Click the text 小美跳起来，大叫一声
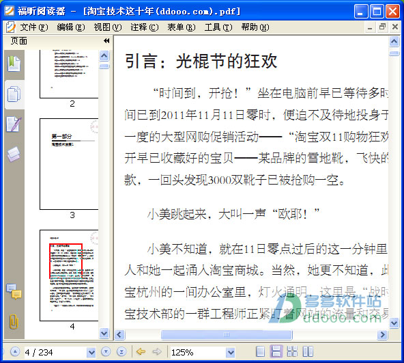The width and height of the screenshot is (404, 363). (x=206, y=214)
